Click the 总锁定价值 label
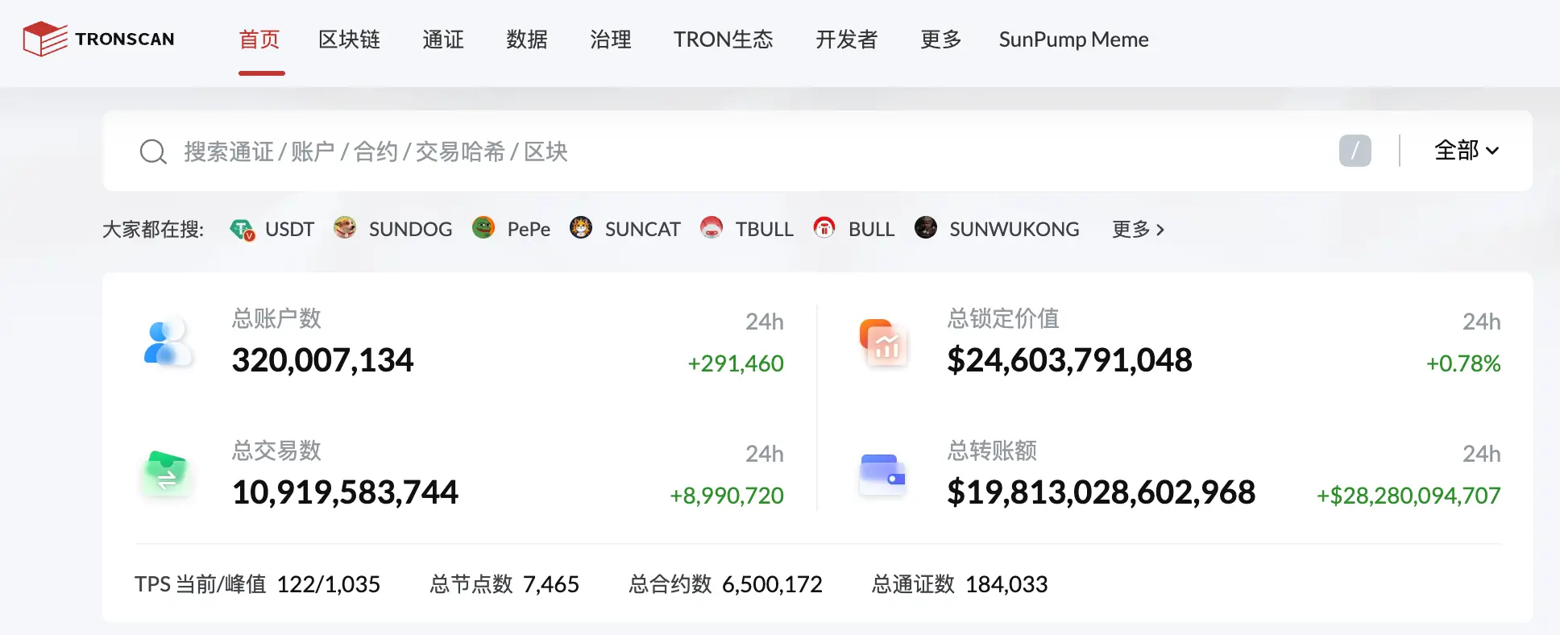Viewport: 1560px width, 635px height. (1003, 318)
